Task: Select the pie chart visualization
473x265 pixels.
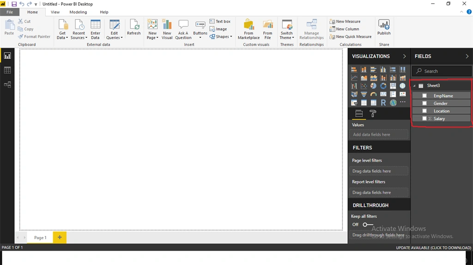Action: click(x=373, y=86)
